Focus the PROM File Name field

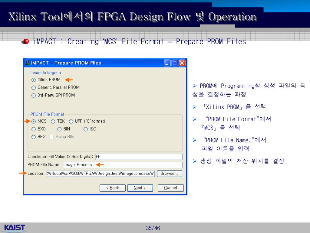pyautogui.click(x=123, y=165)
